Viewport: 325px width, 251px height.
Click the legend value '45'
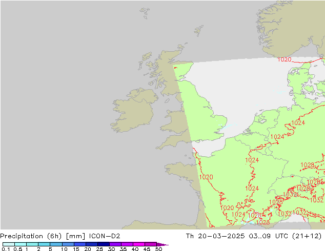pyautogui.click(x=147, y=249)
